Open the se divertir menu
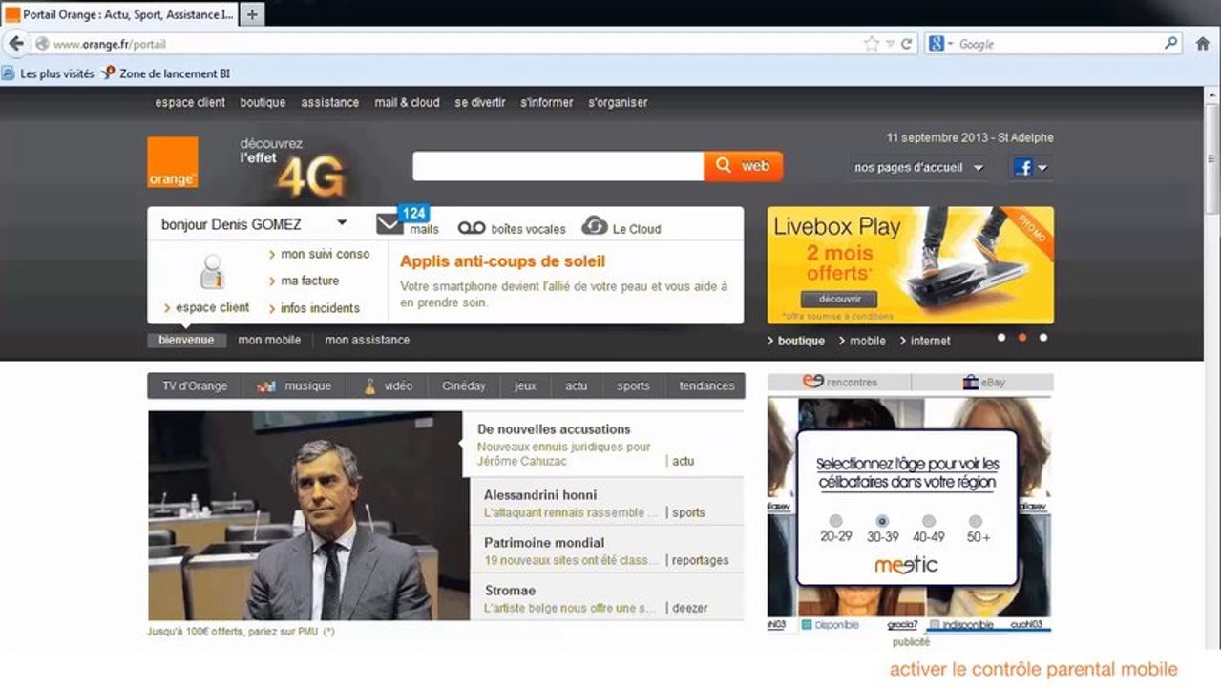Screen dimensions: 1221x687 480,102
